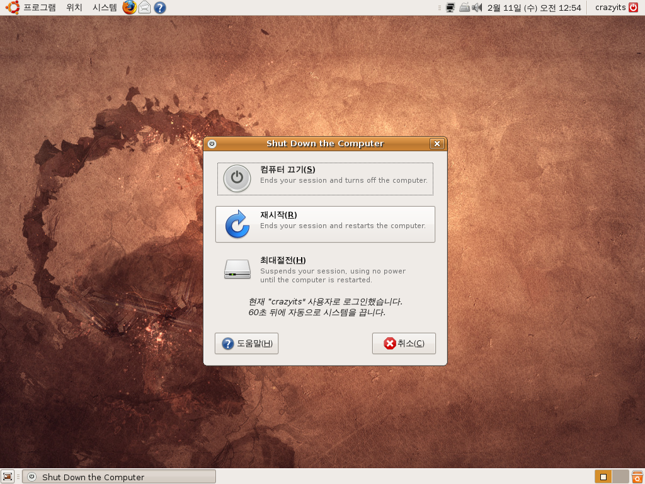Select Shut Down the Computer taskbar entry
This screenshot has height=484, width=645.
point(119,476)
